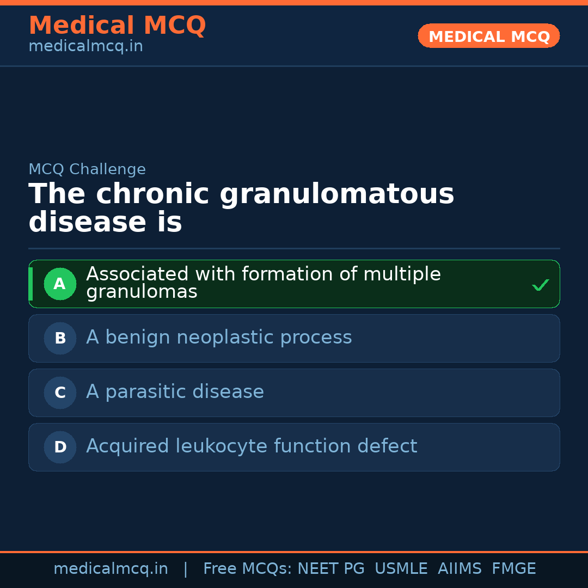
Task: Select answer text 'A benign neoplastic process'
Action: (219, 338)
